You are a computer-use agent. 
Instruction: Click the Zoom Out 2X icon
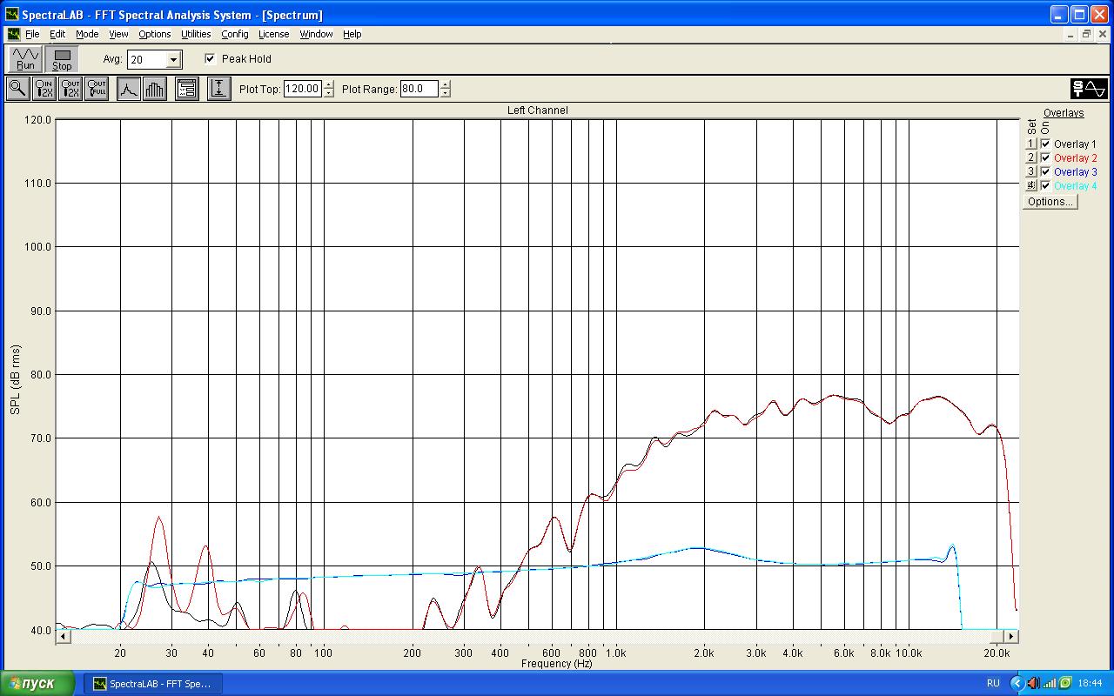70,89
